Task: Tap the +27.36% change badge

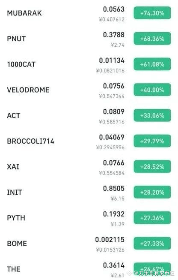Action: (x=152, y=218)
